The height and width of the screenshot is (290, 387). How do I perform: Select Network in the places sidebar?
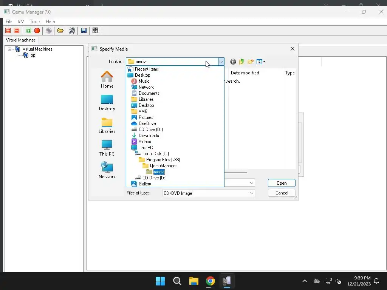(x=107, y=170)
